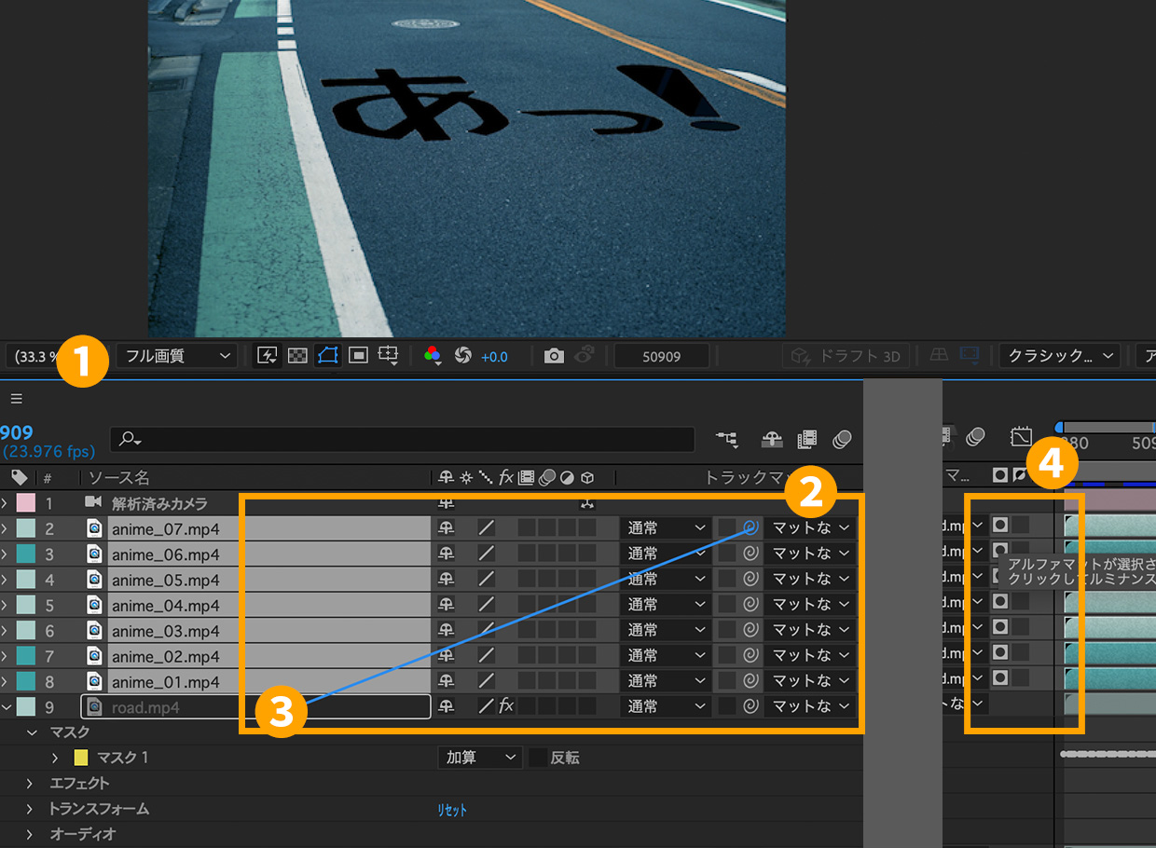Image resolution: width=1156 pixels, height=848 pixels.
Task: Click the Draft 3D button
Action: pos(846,356)
